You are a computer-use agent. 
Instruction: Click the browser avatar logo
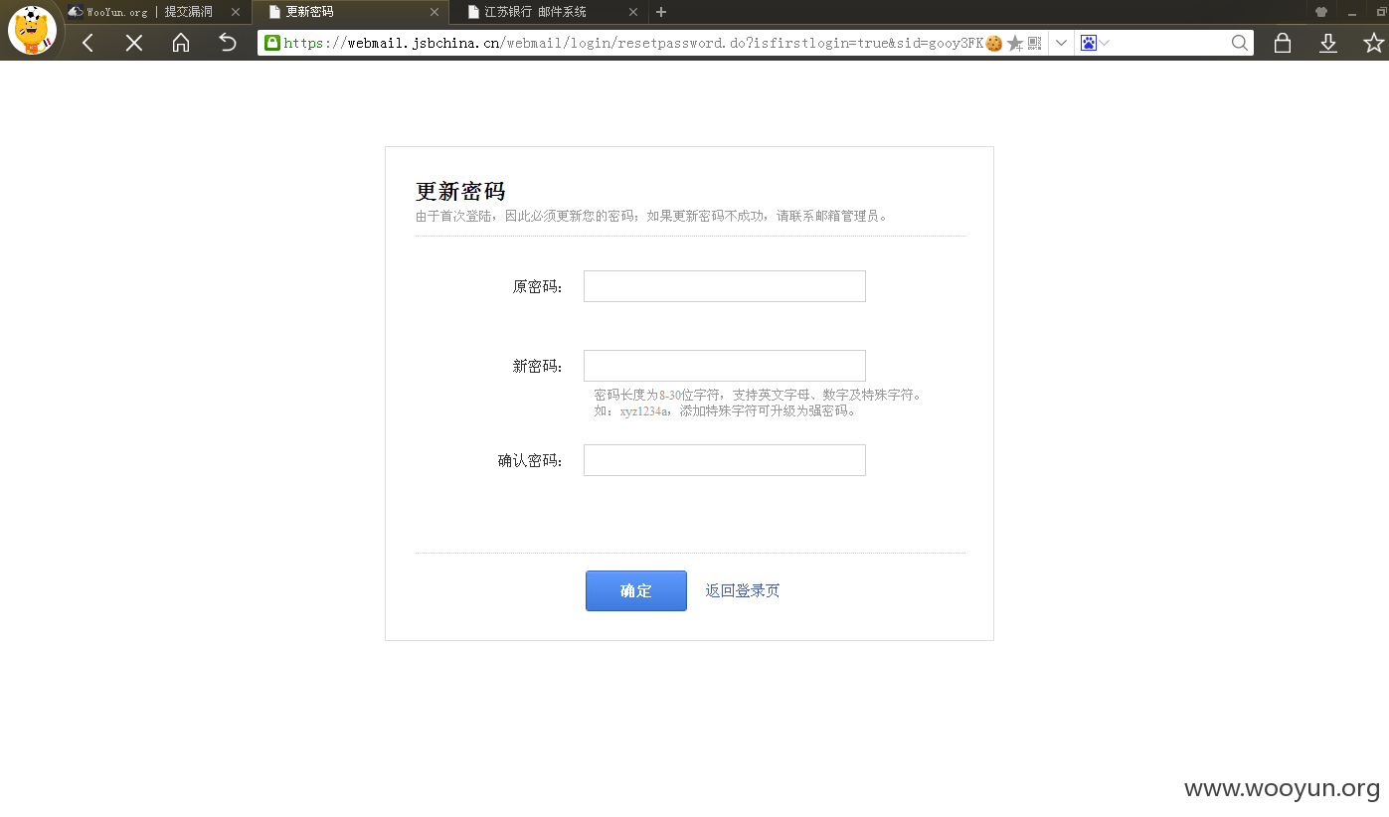tap(33, 30)
